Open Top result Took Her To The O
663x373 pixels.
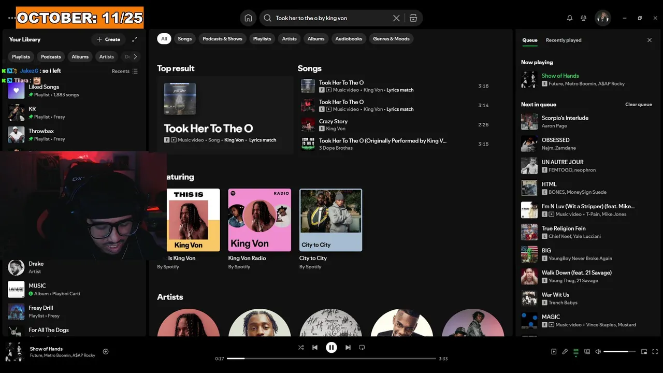tap(225, 115)
